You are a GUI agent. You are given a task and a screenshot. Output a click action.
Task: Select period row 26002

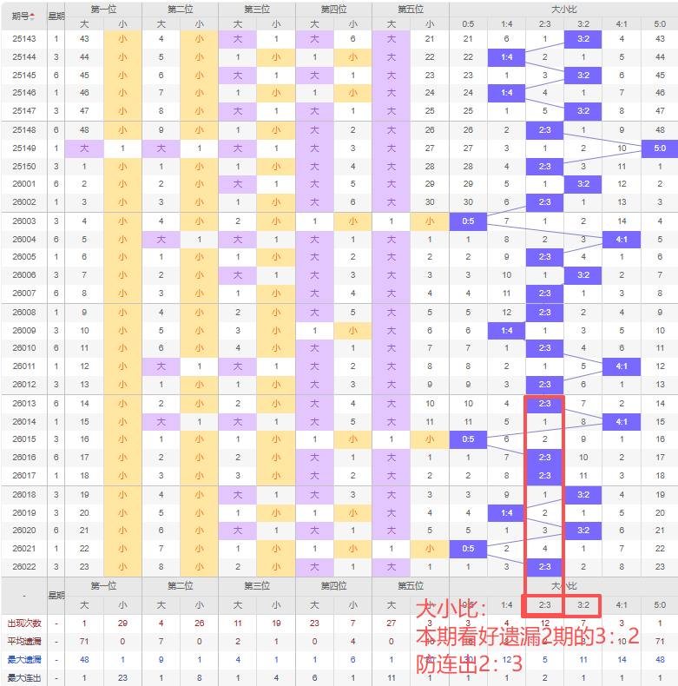(339, 202)
